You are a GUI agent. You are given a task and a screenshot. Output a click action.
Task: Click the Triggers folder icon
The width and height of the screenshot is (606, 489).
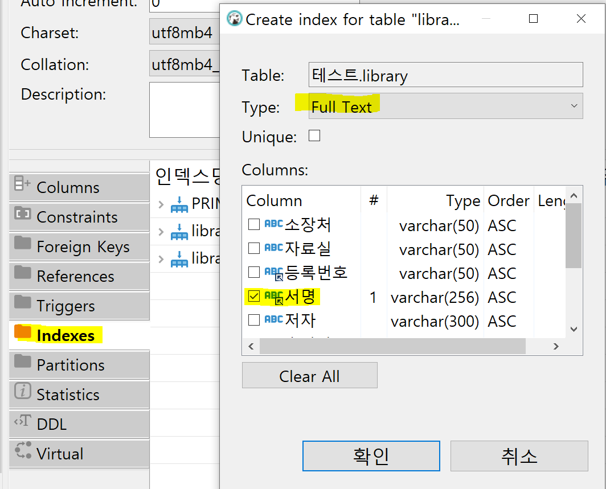coord(23,302)
